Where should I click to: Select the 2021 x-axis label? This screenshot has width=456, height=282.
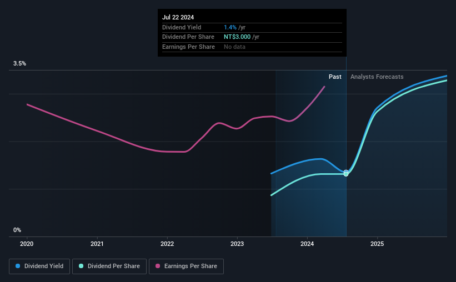[x=97, y=244]
